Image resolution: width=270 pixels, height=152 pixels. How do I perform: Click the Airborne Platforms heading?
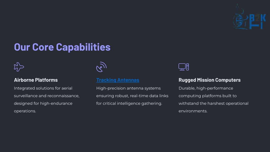click(36, 80)
